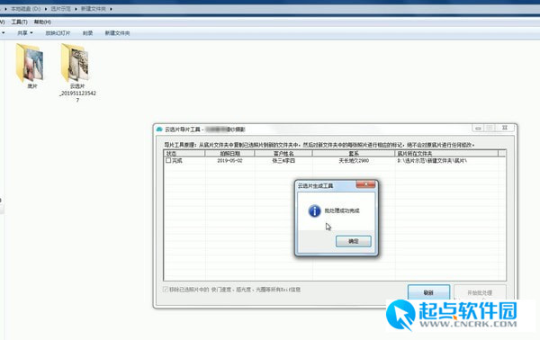Click the 客户姓名 column header
Screen dimensions: 540x340
(x=283, y=154)
